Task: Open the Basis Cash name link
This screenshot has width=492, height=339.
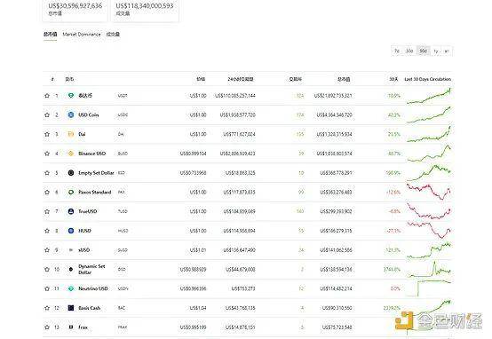Action: 90,308
